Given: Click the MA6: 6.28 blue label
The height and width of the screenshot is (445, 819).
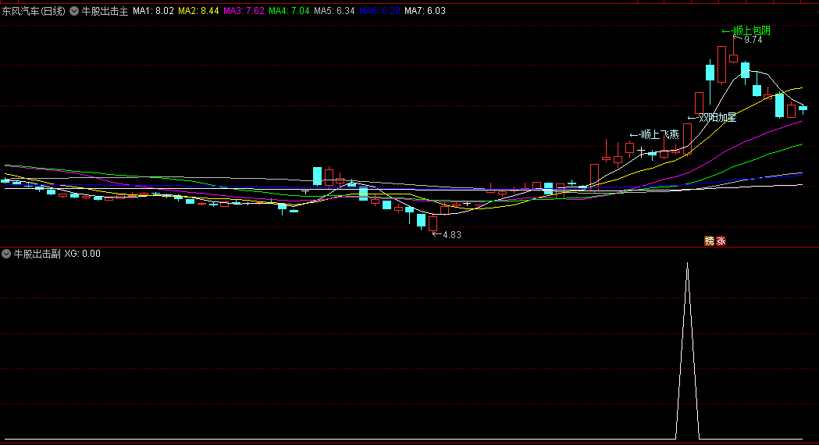Looking at the screenshot, I should click(379, 11).
